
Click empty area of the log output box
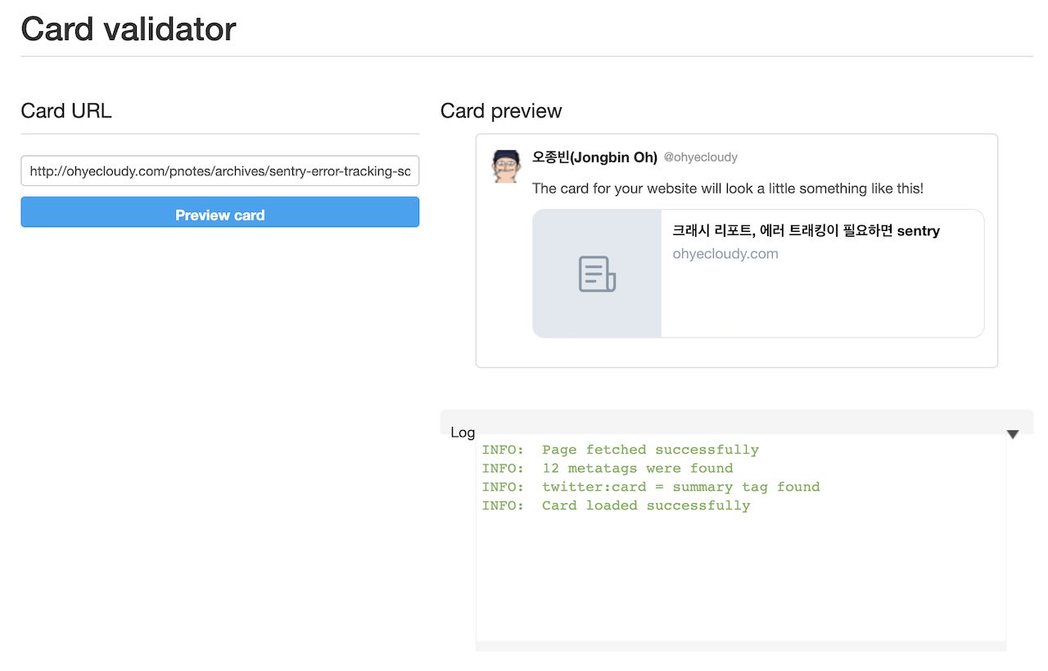click(x=740, y=582)
